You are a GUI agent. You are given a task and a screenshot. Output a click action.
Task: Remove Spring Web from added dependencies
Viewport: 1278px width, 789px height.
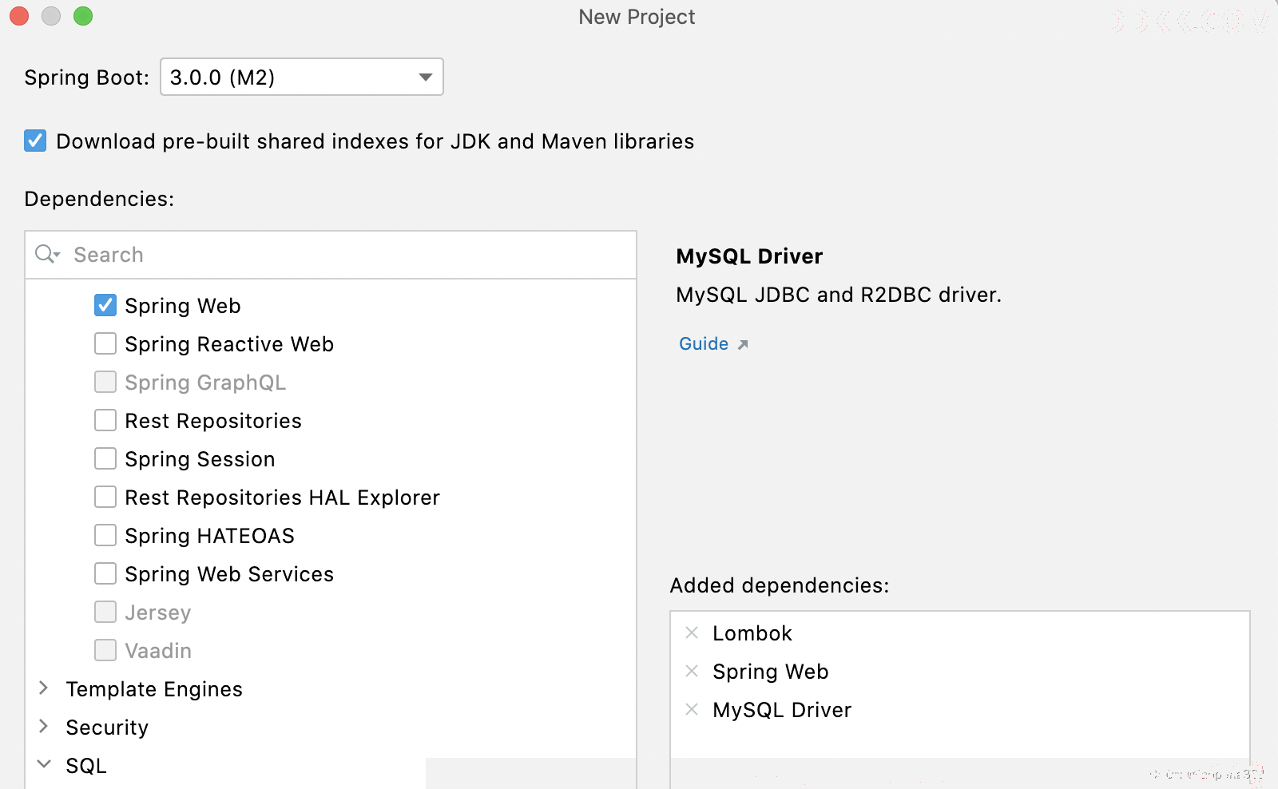click(692, 671)
